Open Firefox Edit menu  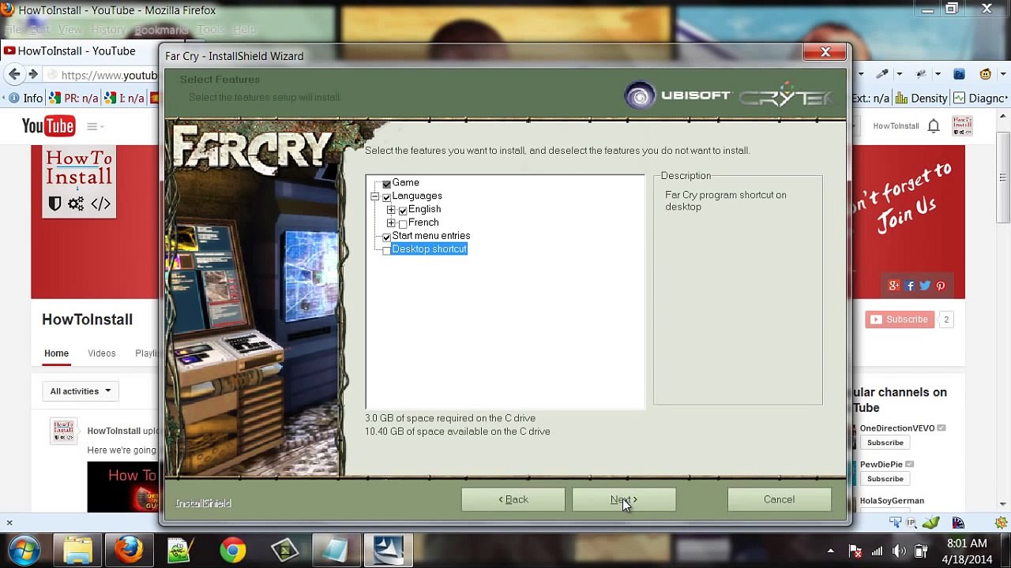click(39, 30)
